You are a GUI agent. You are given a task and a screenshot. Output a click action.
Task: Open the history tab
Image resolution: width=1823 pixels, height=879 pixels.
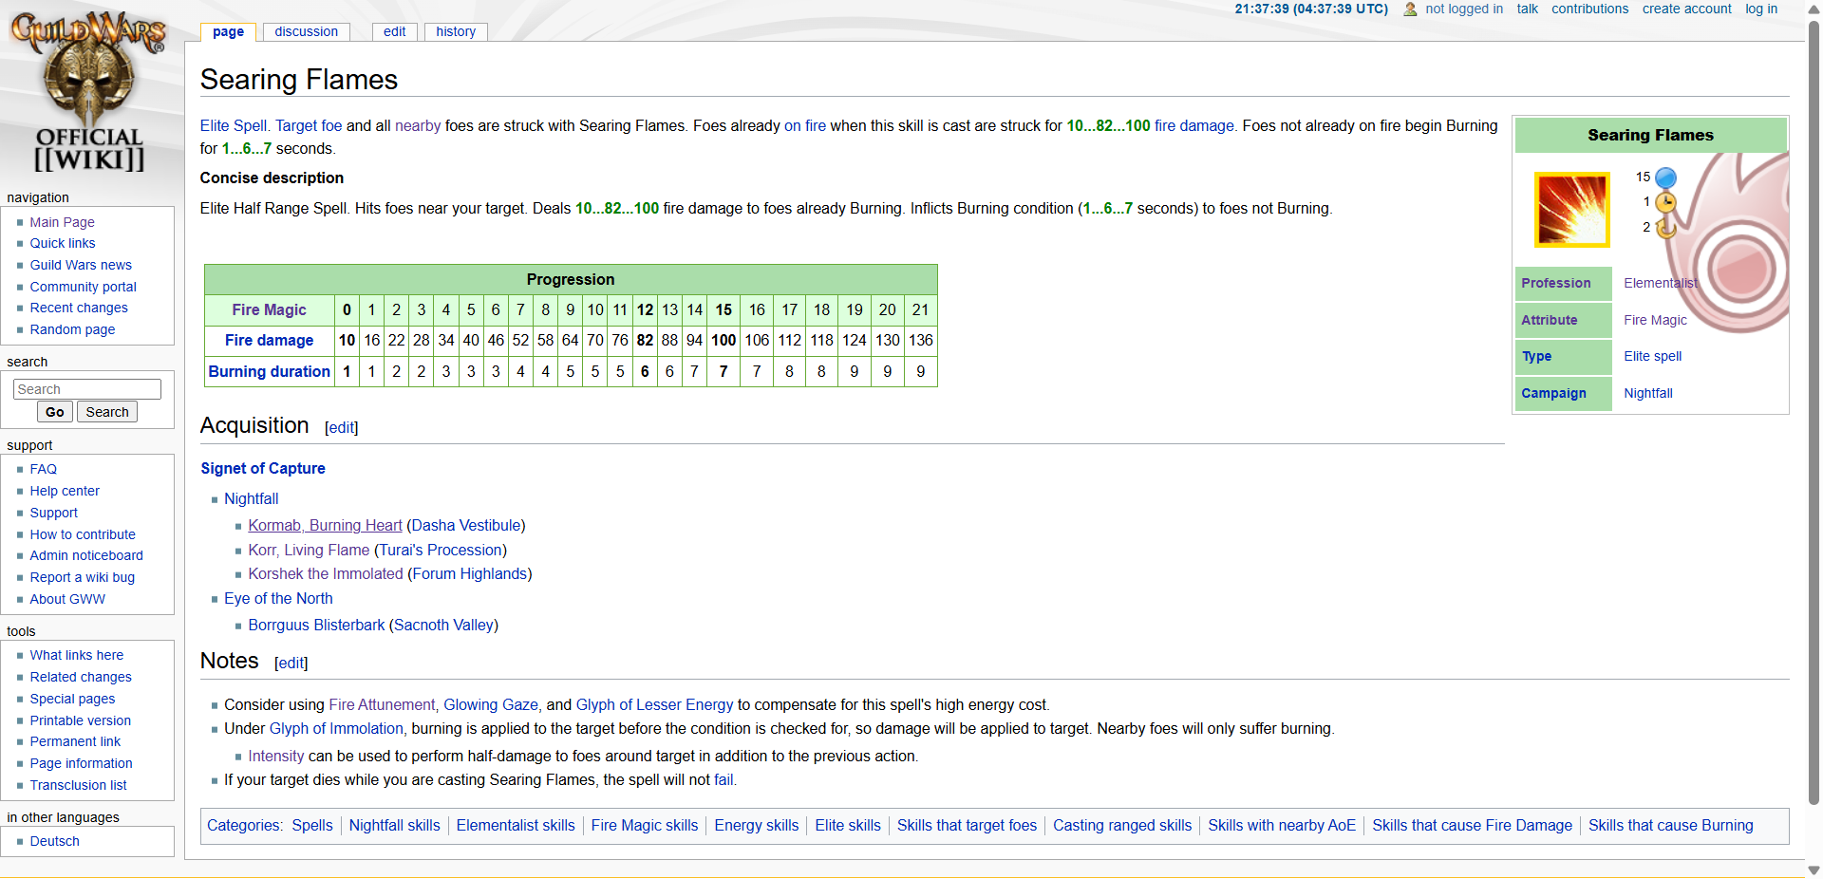point(456,31)
